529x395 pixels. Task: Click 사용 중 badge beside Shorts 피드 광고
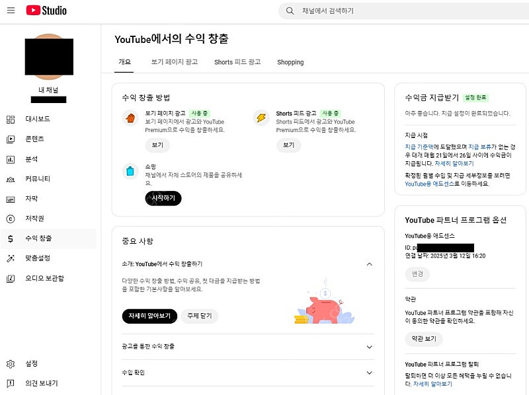330,114
